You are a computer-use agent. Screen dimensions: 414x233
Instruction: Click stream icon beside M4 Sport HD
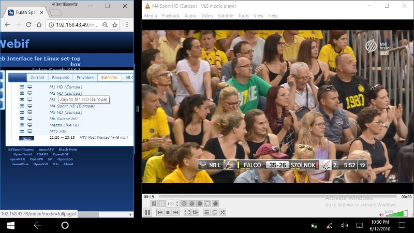tap(29, 106)
